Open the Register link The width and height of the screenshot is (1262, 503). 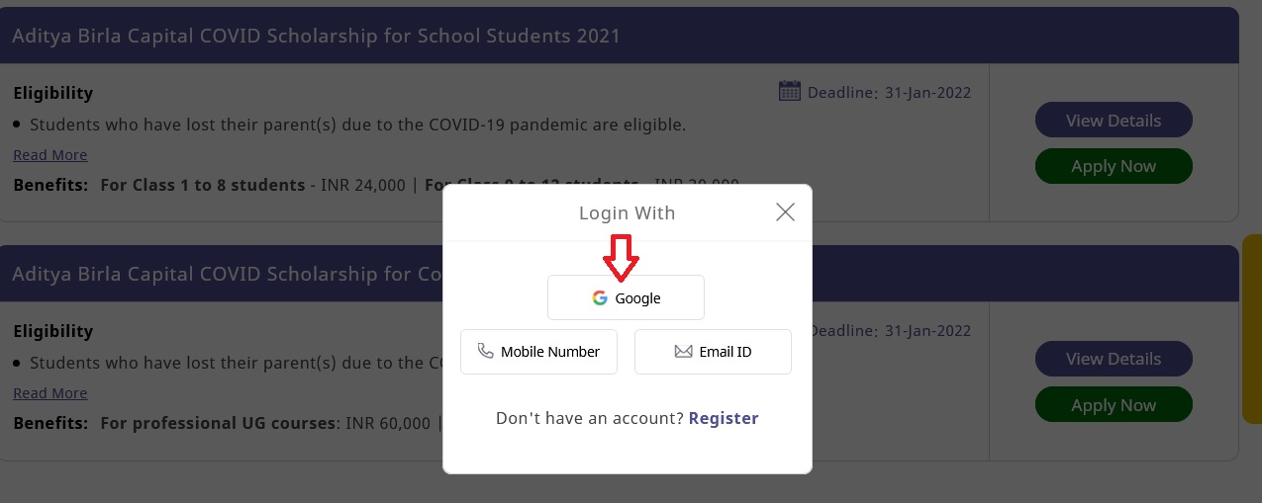point(724,418)
